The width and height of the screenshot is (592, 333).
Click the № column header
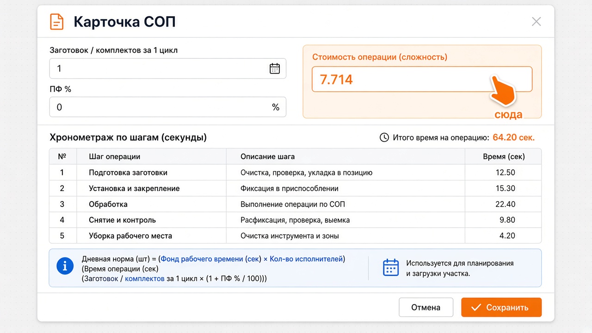pos(62,156)
